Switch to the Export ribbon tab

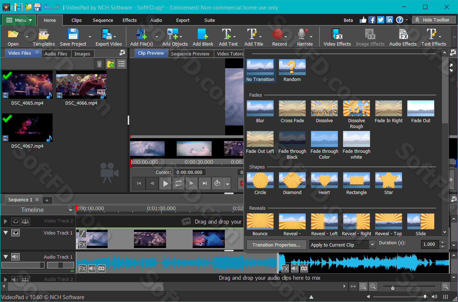tap(183, 20)
